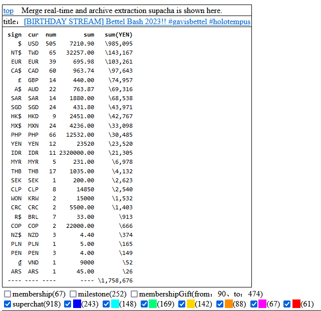
Task: Click the TWD sum value 32257.00
Action: click(x=80, y=53)
